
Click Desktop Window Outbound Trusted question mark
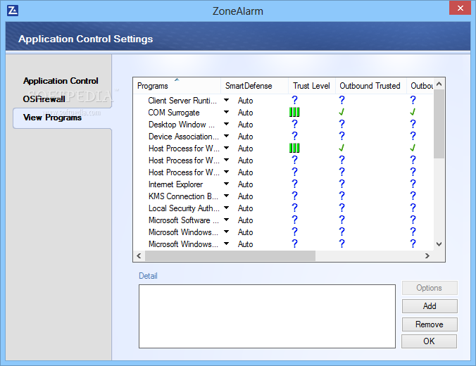342,124
